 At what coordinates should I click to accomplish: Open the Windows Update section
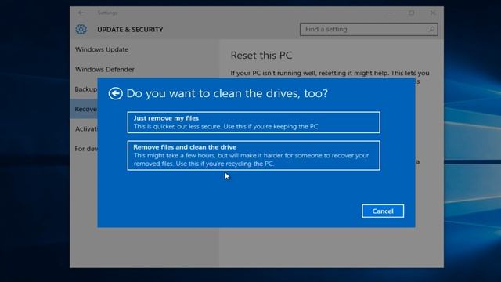point(102,49)
